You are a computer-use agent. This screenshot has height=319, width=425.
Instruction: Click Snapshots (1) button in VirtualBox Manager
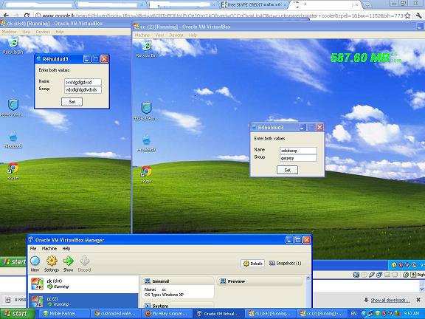pos(285,264)
